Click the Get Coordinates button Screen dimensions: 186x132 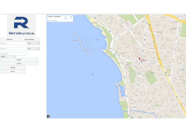pos(30,40)
